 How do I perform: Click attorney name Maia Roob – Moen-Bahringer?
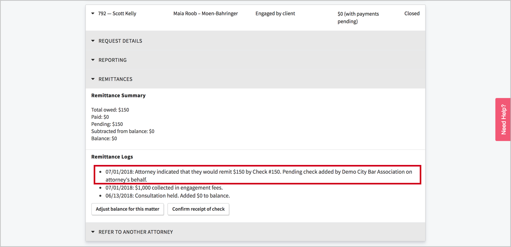point(205,14)
